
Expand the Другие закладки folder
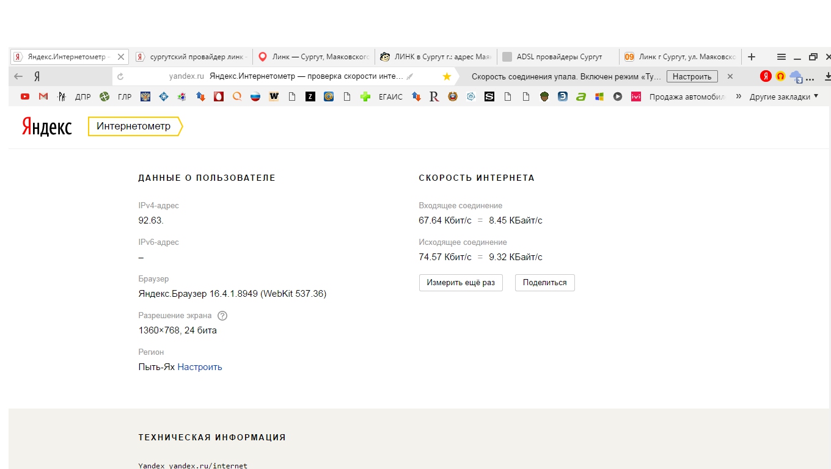coord(783,96)
